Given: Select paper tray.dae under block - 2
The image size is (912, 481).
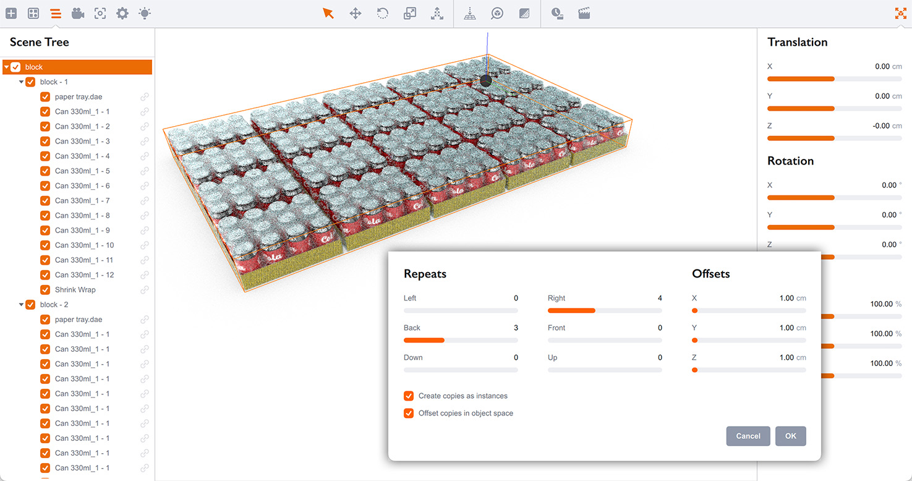Looking at the screenshot, I should 77,319.
